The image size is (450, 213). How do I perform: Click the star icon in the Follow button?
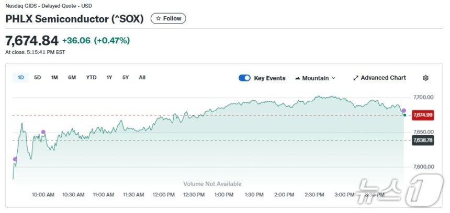click(159, 18)
